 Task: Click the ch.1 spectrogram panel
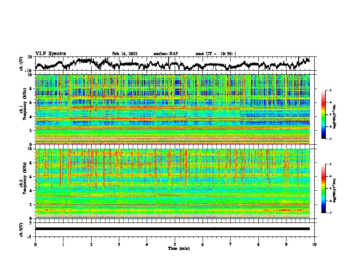tap(173, 109)
